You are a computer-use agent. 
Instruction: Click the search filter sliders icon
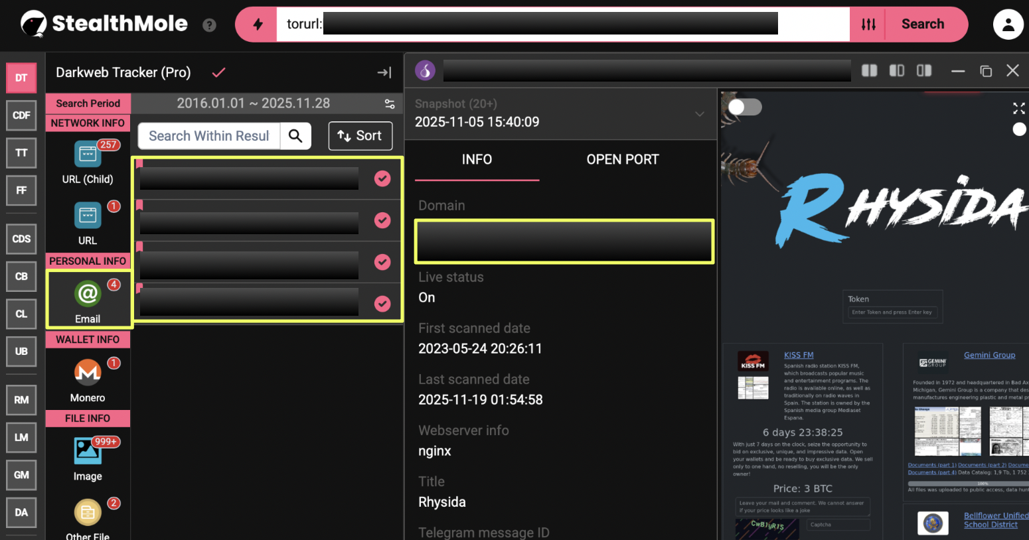pyautogui.click(x=868, y=25)
